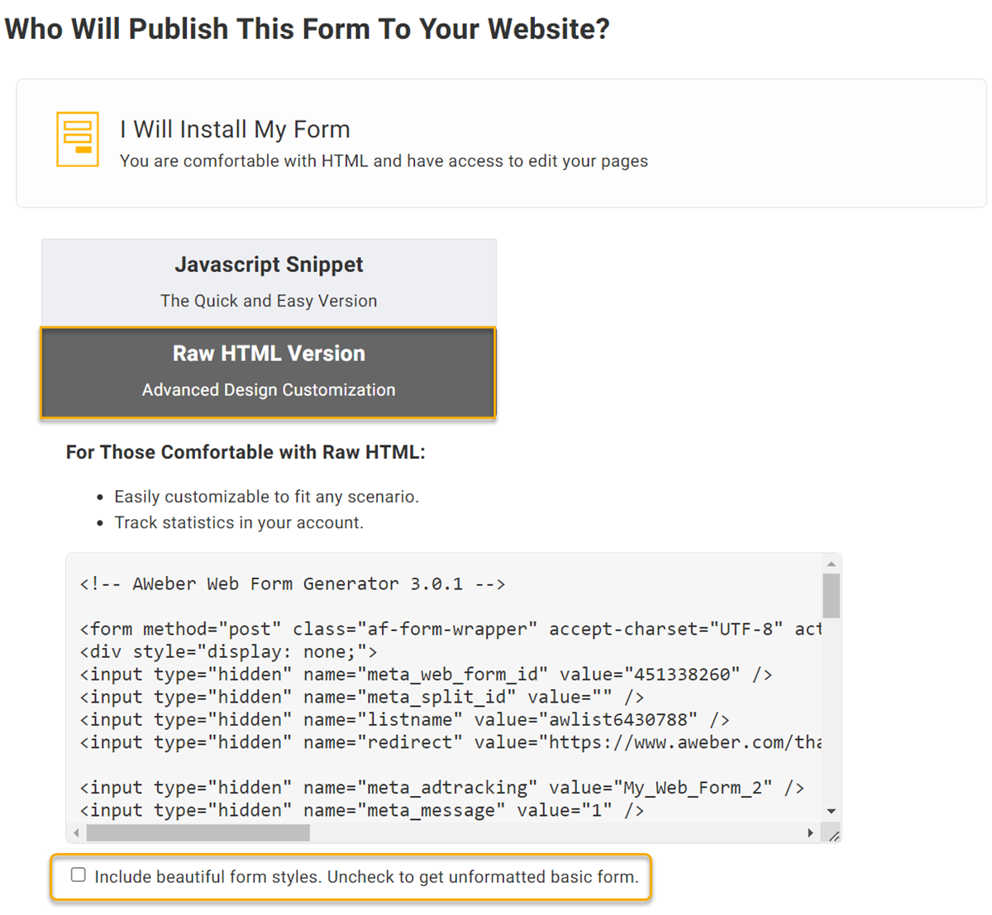This screenshot has width=992, height=915.
Task: Expand the 'I Will Install My Form' option
Action: coord(235,130)
